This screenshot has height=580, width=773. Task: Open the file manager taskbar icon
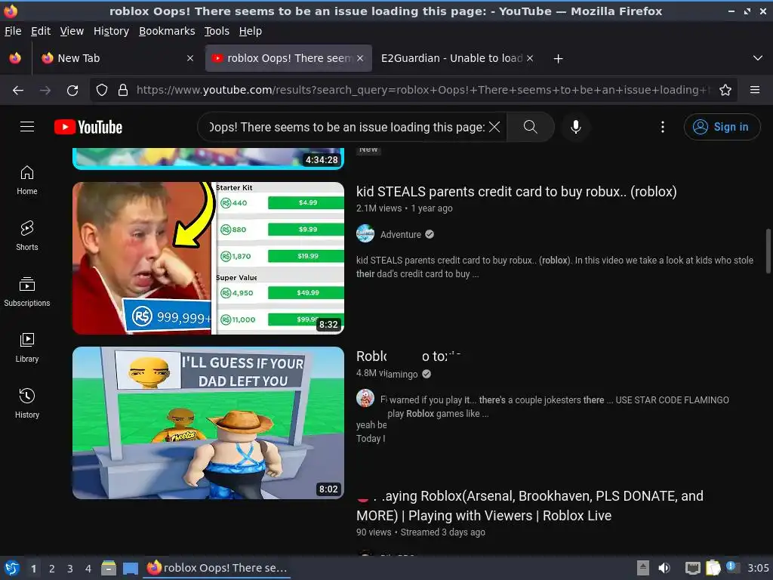pos(109,568)
